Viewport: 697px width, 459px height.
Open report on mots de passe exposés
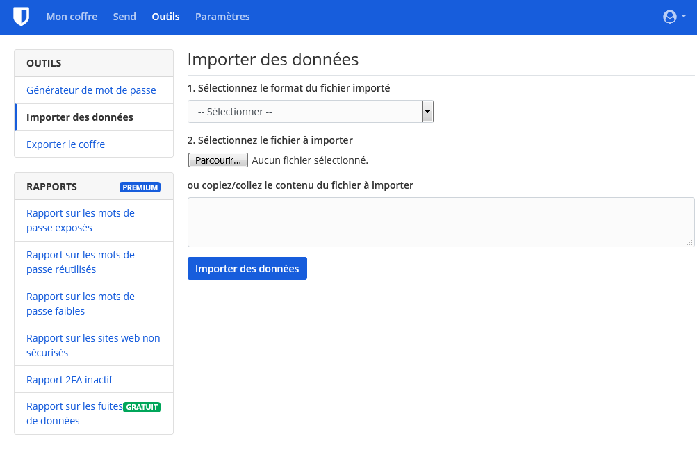[81, 220]
